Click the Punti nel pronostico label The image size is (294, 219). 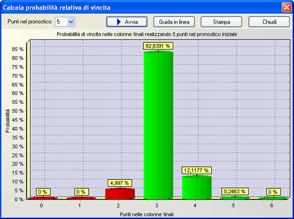click(x=30, y=22)
